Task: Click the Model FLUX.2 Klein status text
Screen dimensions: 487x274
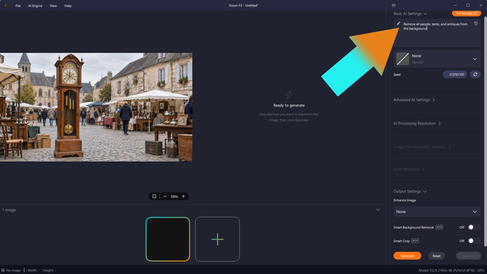Action: pyautogui.click(x=451, y=270)
